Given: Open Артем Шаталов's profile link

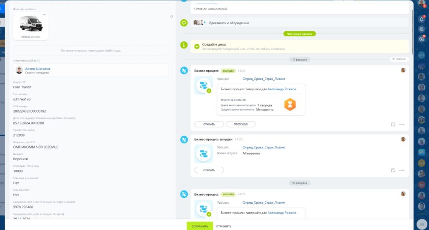Looking at the screenshot, I should click(38, 69).
